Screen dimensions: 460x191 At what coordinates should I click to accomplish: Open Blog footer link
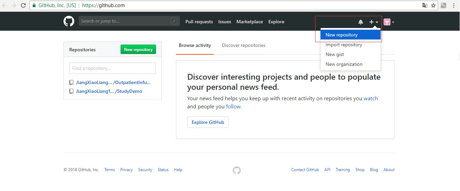click(374, 170)
